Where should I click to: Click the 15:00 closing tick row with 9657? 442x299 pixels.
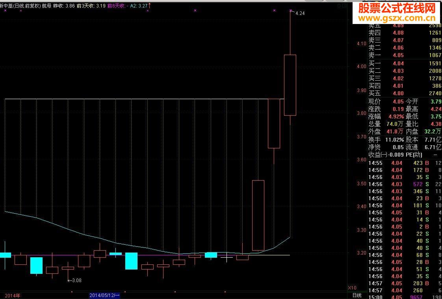405,297
